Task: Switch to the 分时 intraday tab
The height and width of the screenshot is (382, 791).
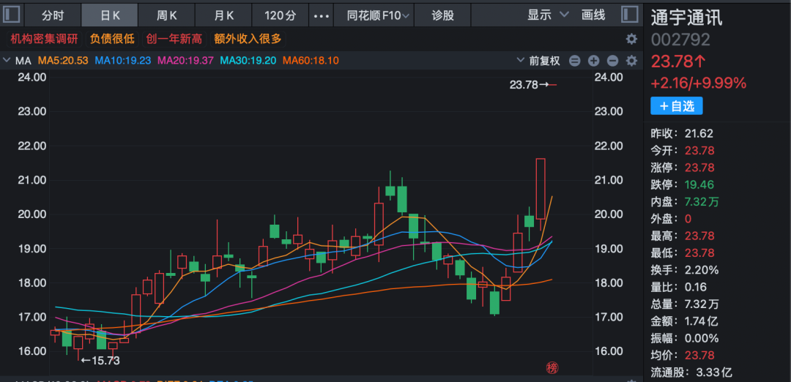Action: pos(53,15)
